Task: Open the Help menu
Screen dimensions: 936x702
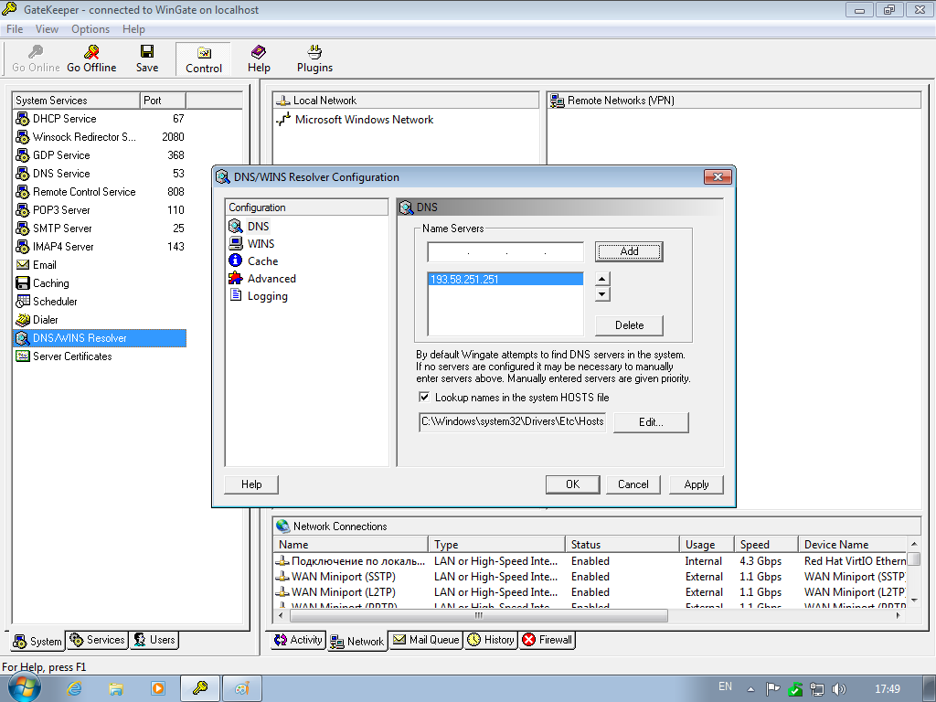Action: 133,29
